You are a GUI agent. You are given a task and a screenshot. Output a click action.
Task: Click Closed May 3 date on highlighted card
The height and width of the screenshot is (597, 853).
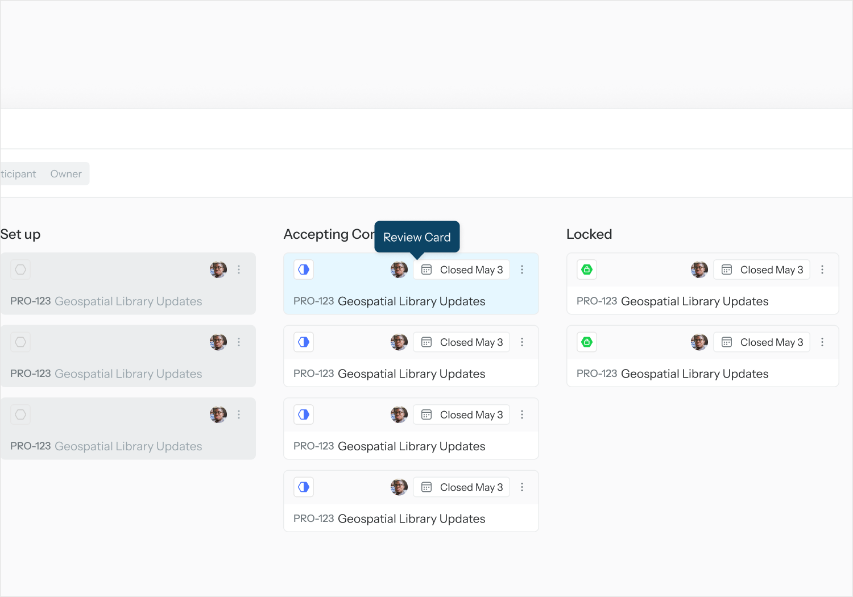[x=462, y=270]
